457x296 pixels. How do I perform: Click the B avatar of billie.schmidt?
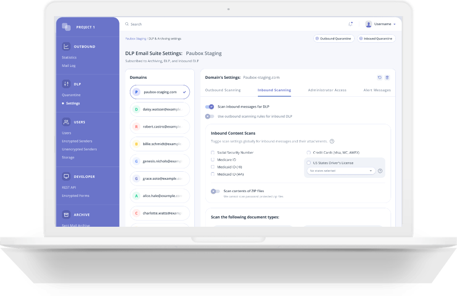click(x=136, y=144)
